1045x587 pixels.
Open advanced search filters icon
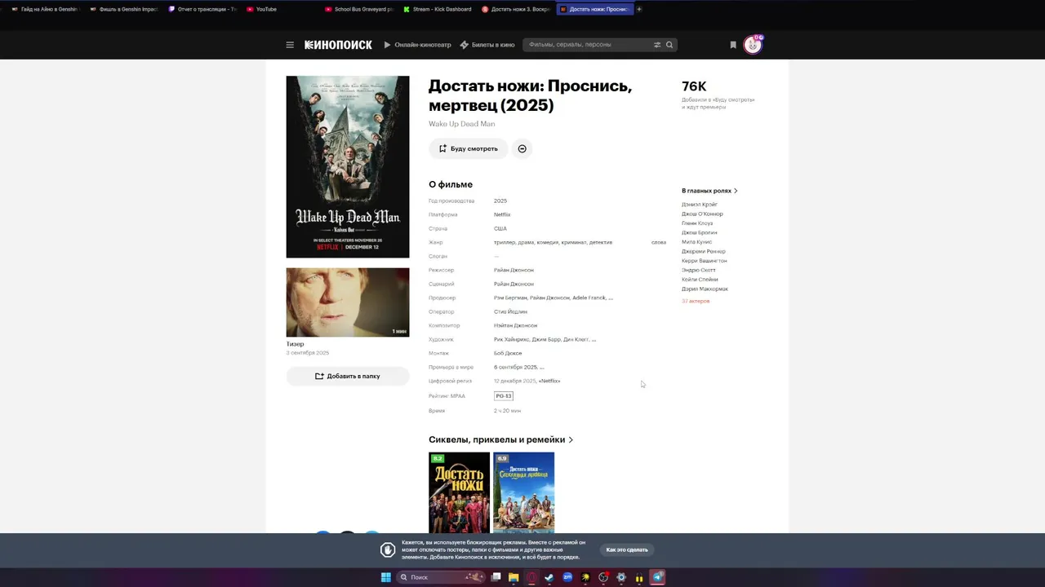pos(657,45)
